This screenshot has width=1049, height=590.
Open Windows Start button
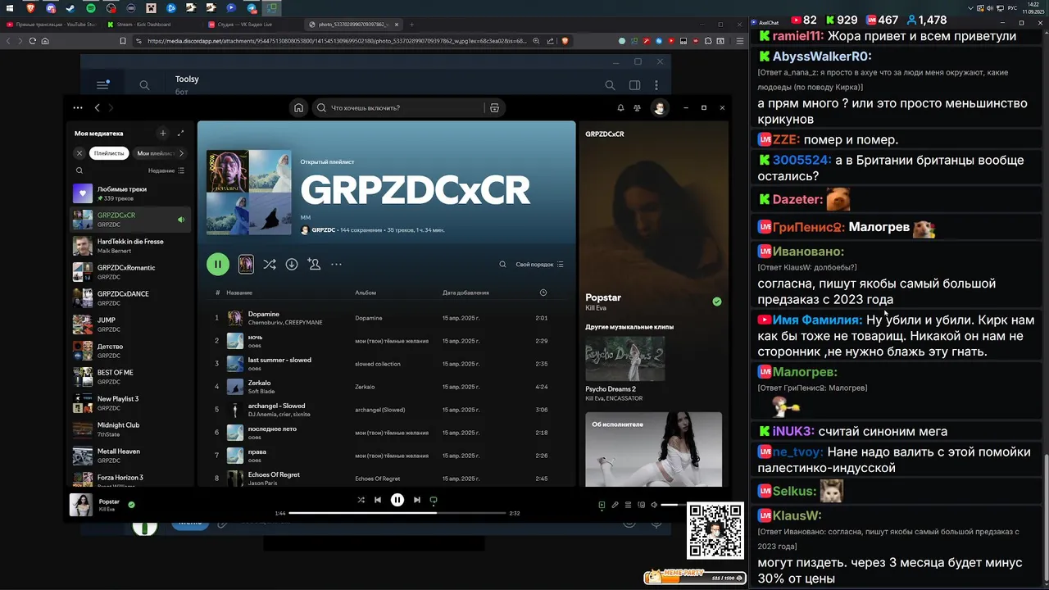11,7
